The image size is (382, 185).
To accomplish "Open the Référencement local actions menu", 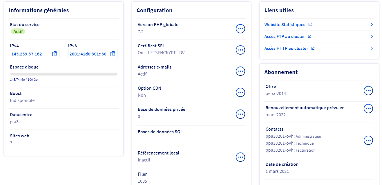I will coord(240,157).
